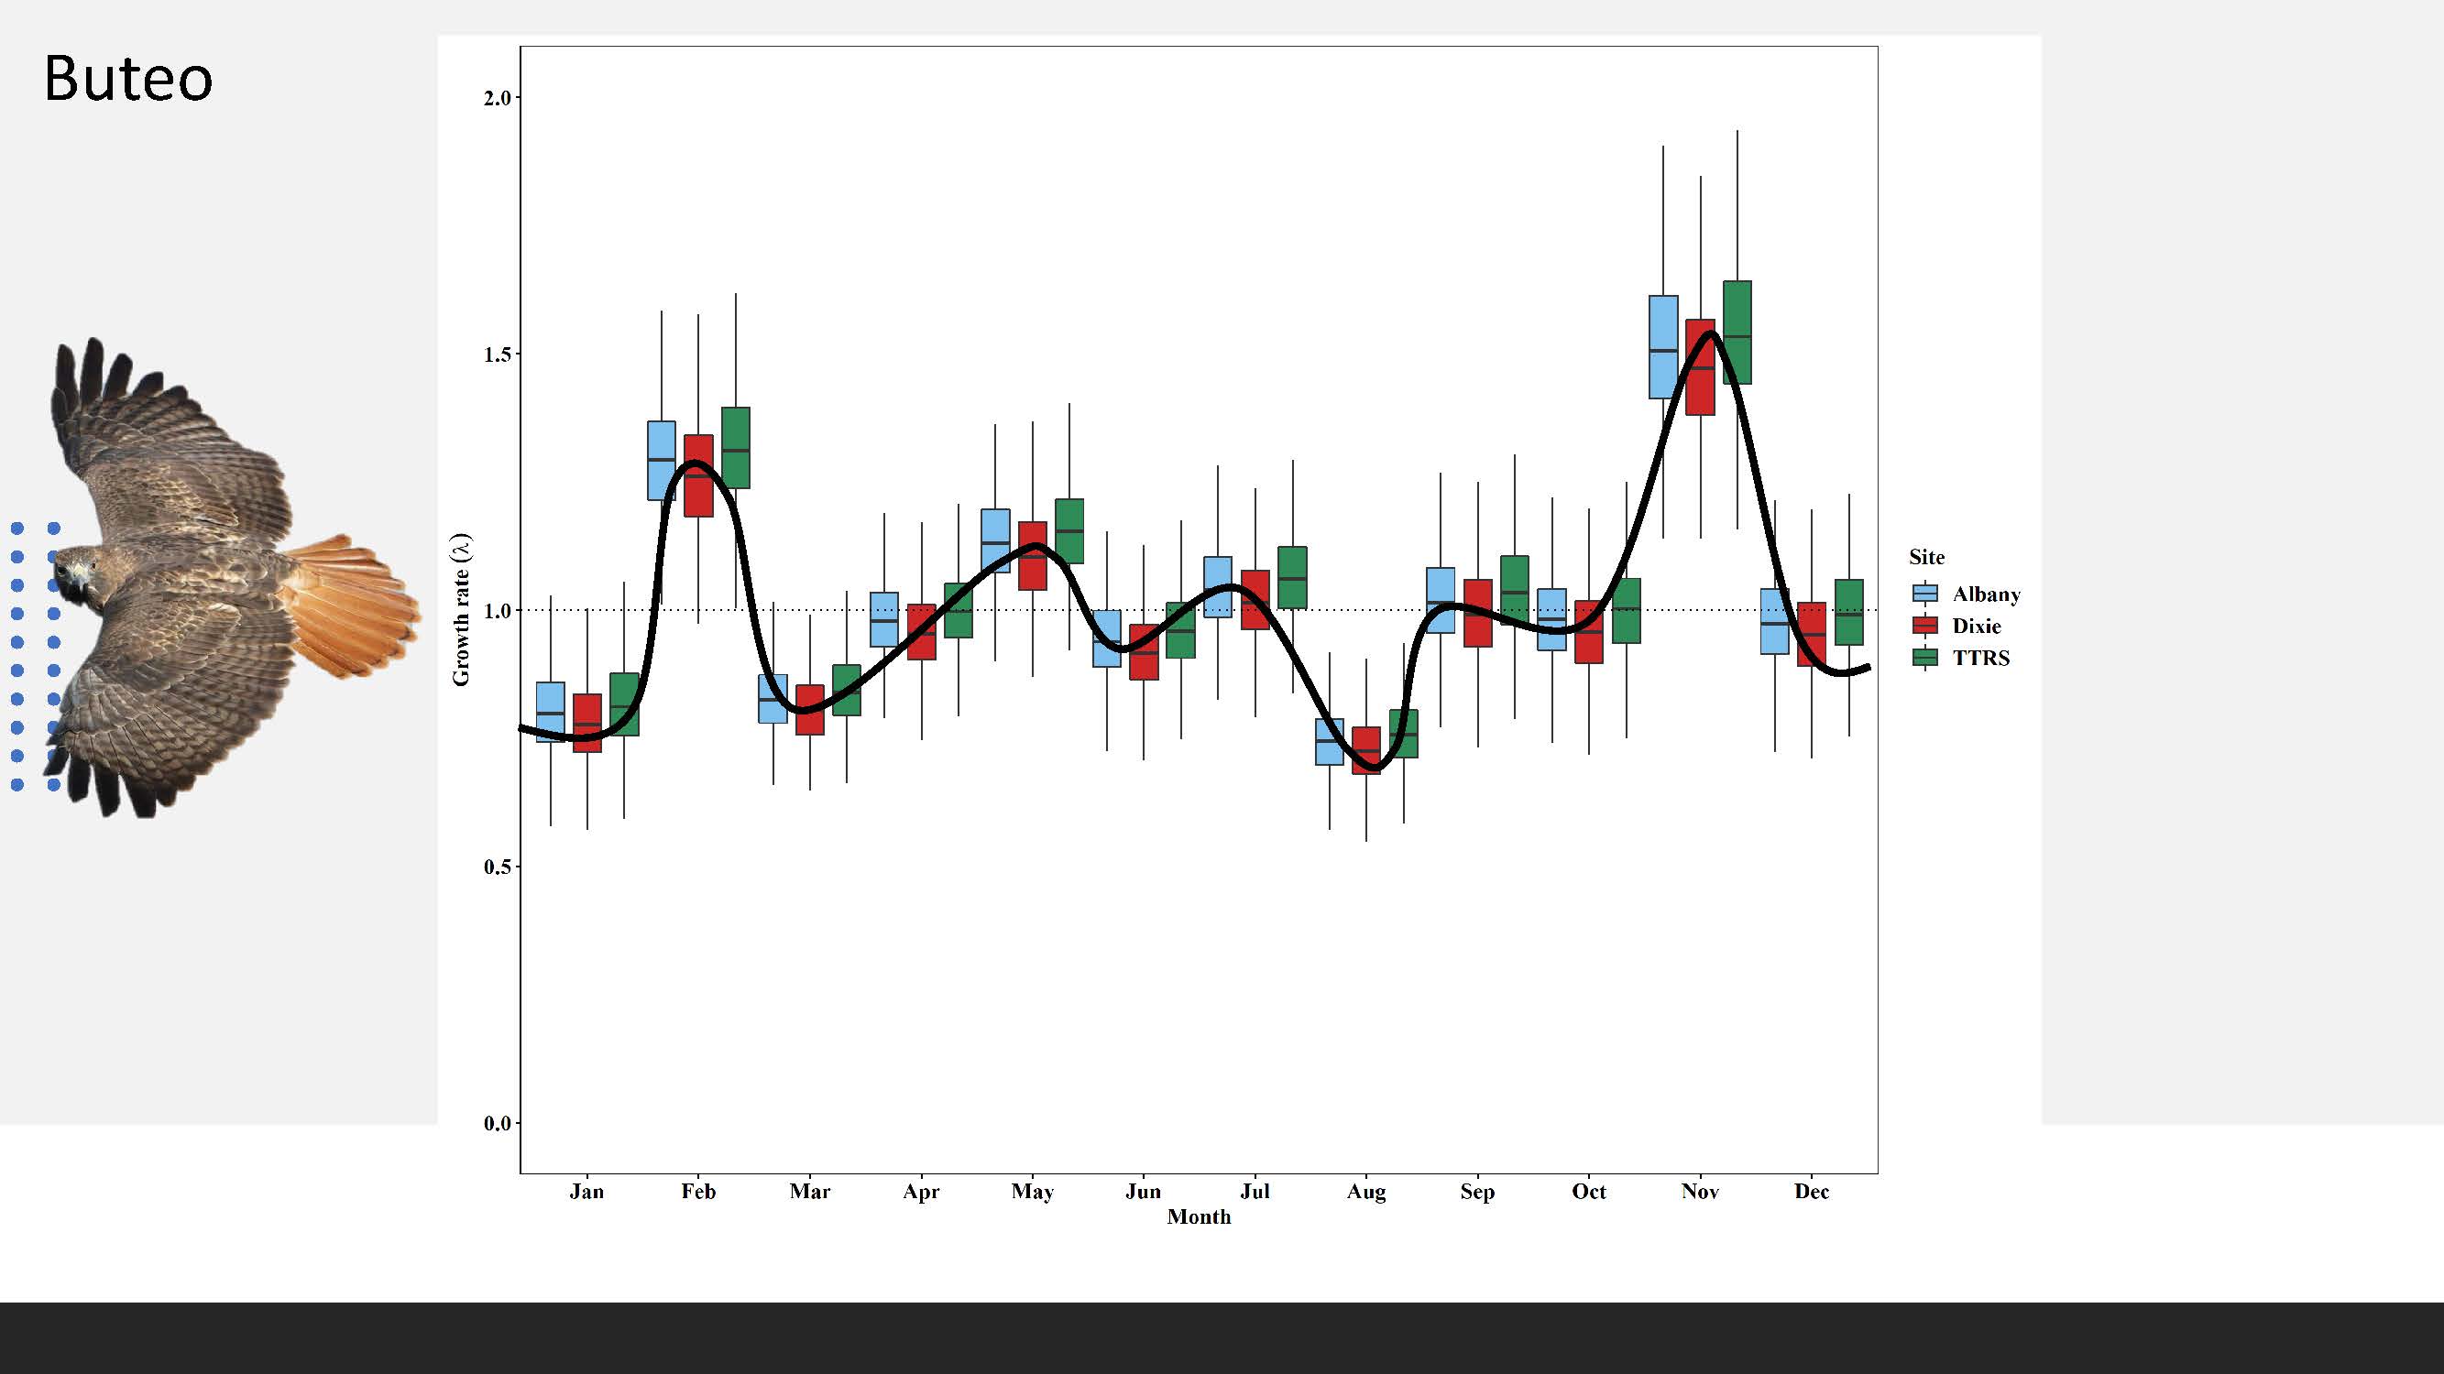This screenshot has width=2444, height=1374.
Task: Click the Albany blue legend swatch
Action: pyautogui.click(x=1925, y=594)
